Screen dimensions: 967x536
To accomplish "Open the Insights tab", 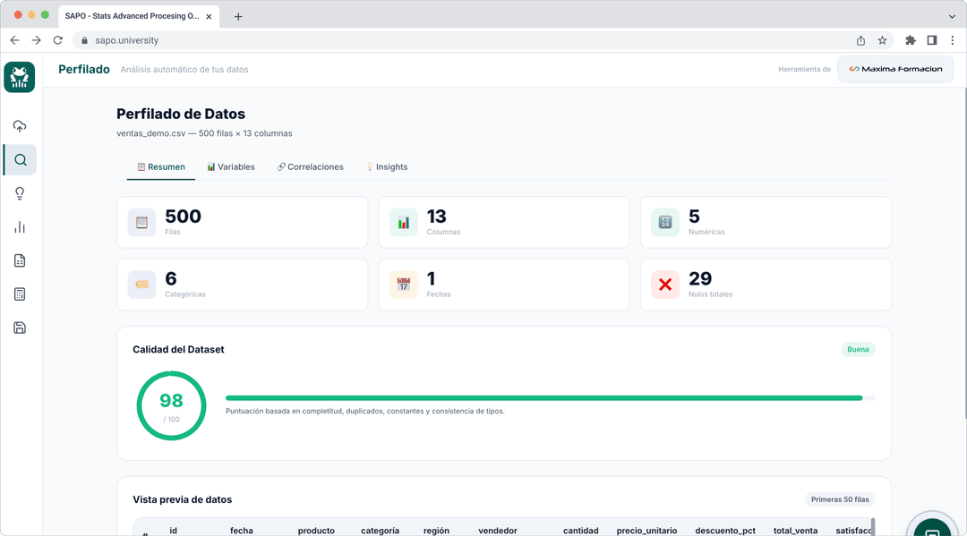I will pyautogui.click(x=387, y=167).
